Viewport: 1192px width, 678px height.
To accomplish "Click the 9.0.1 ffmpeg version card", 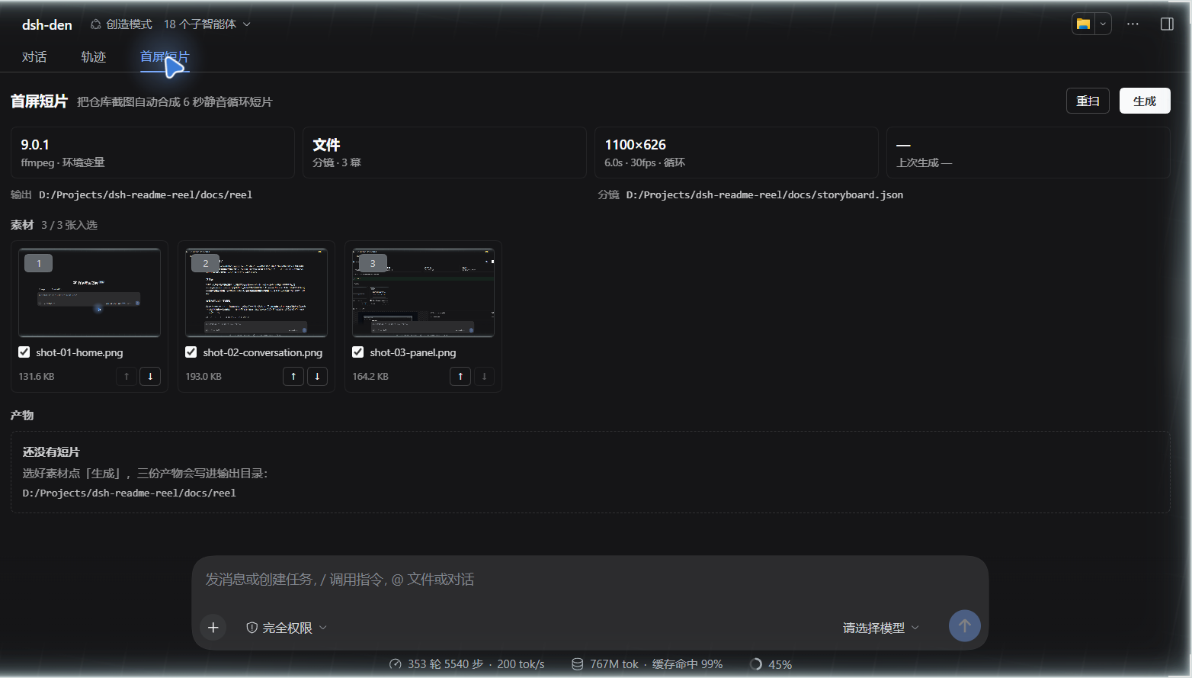I will (152, 153).
